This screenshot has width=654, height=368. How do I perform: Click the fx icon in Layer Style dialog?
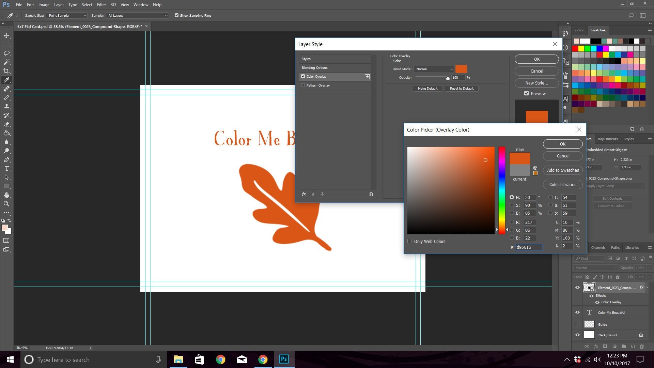pyautogui.click(x=304, y=194)
